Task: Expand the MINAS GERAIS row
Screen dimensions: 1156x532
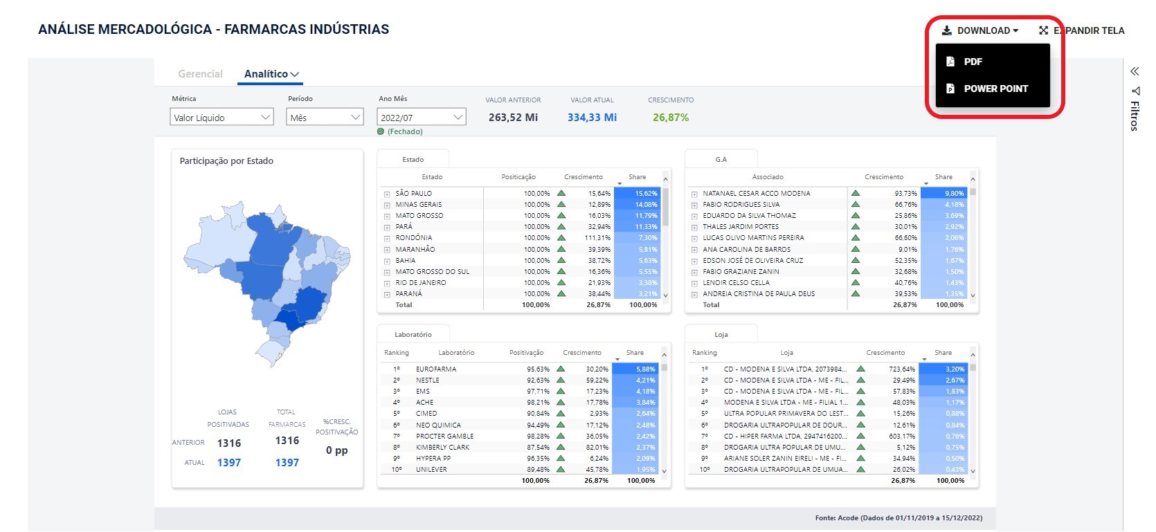Action: point(387,205)
